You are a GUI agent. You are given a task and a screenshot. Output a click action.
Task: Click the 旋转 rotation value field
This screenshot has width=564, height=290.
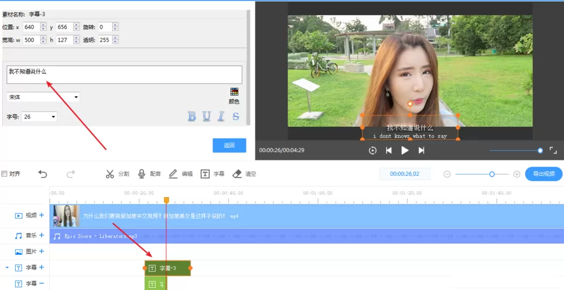click(x=105, y=27)
